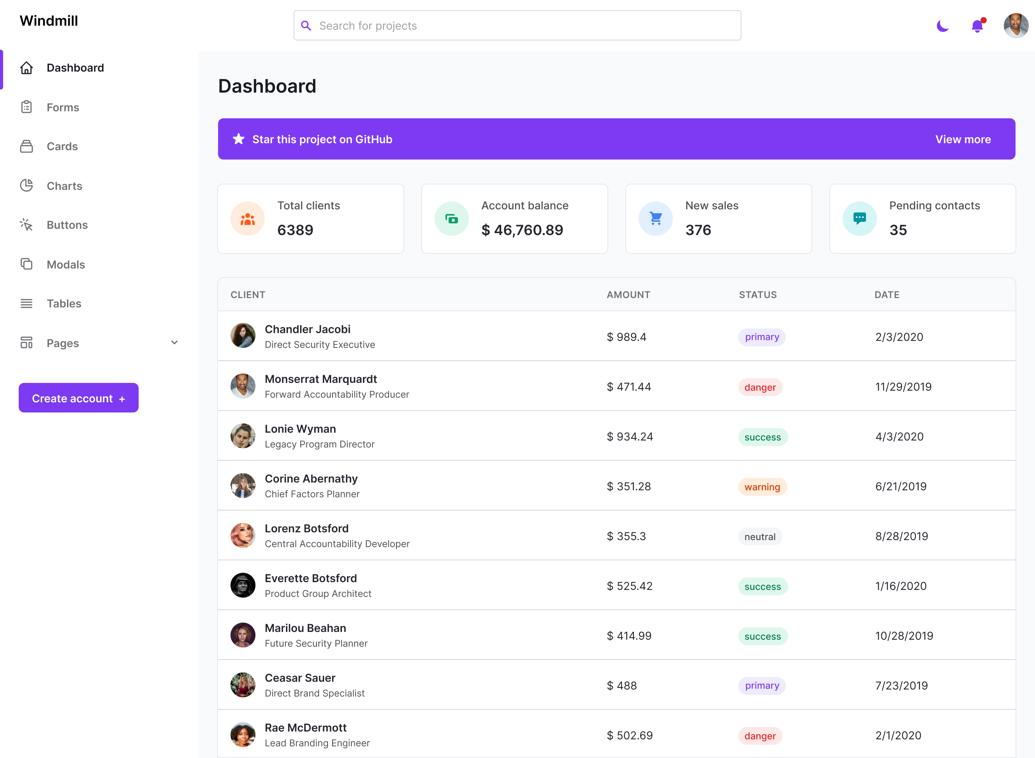Click the Cards wallet icon
The height and width of the screenshot is (758, 1035).
[26, 146]
